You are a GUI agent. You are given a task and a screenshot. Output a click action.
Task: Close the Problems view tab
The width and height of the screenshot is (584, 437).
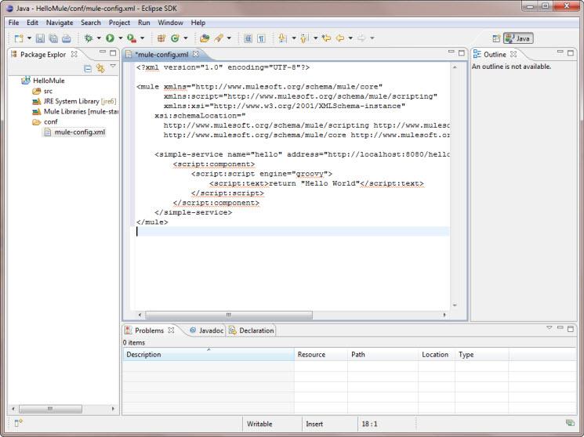tap(171, 330)
